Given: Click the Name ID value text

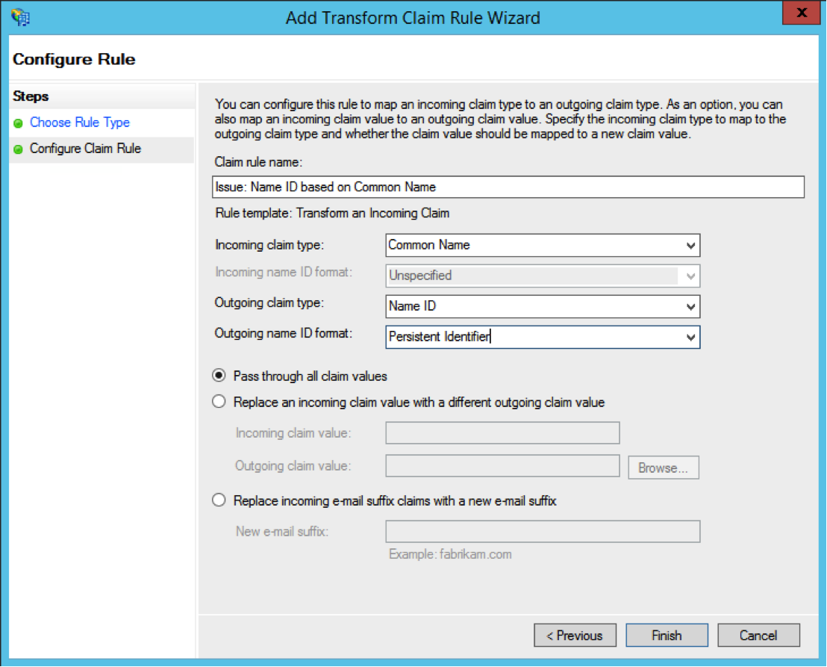Looking at the screenshot, I should pyautogui.click(x=413, y=306).
